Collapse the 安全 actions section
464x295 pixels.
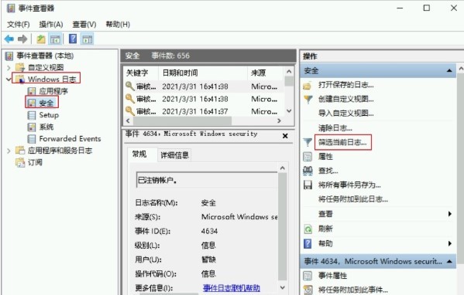pyautogui.click(x=449, y=70)
